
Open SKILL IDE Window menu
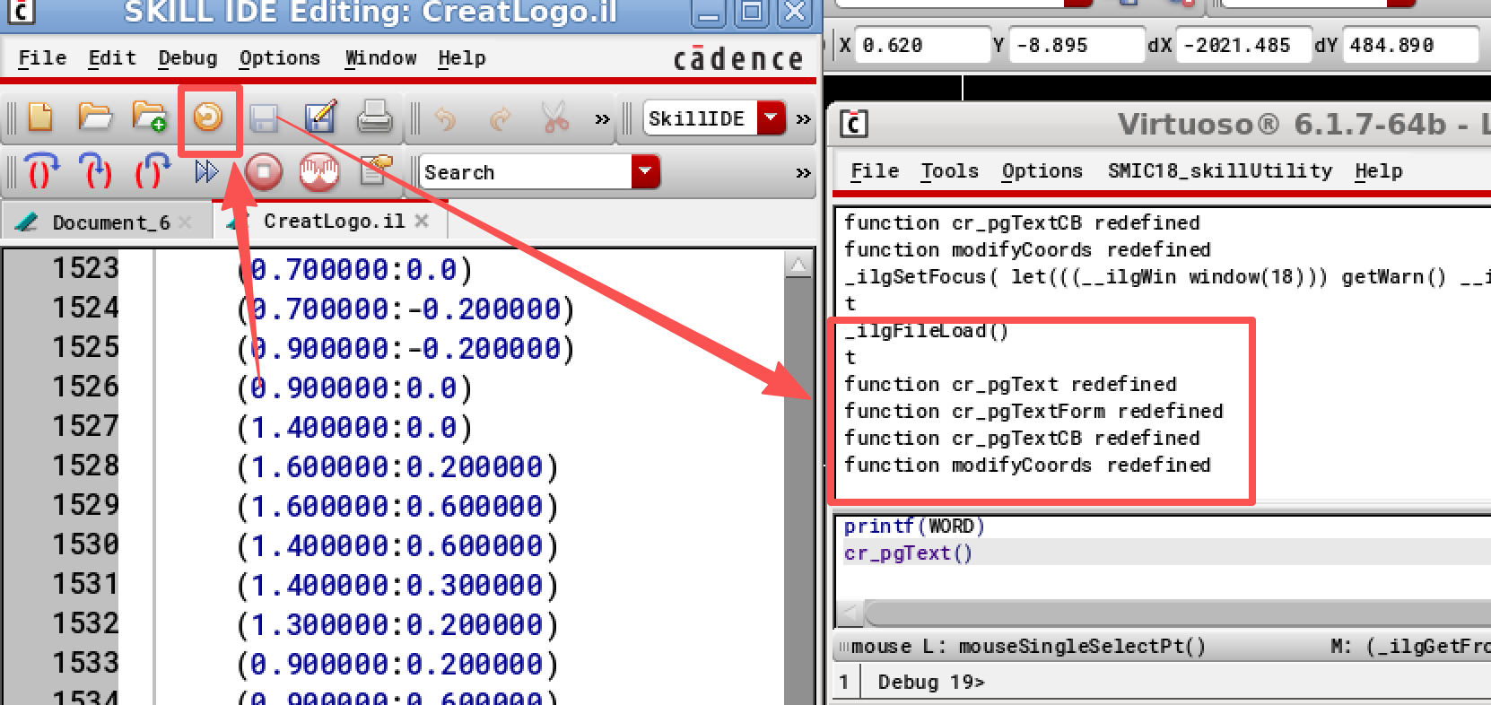pos(380,58)
